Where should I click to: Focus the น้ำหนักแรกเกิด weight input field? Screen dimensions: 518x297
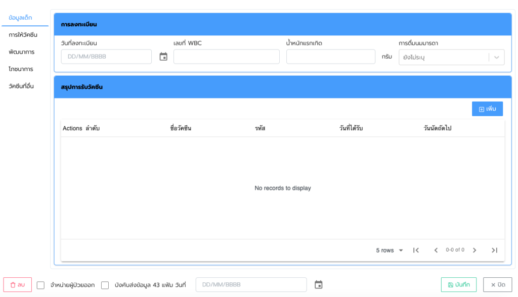click(x=330, y=57)
